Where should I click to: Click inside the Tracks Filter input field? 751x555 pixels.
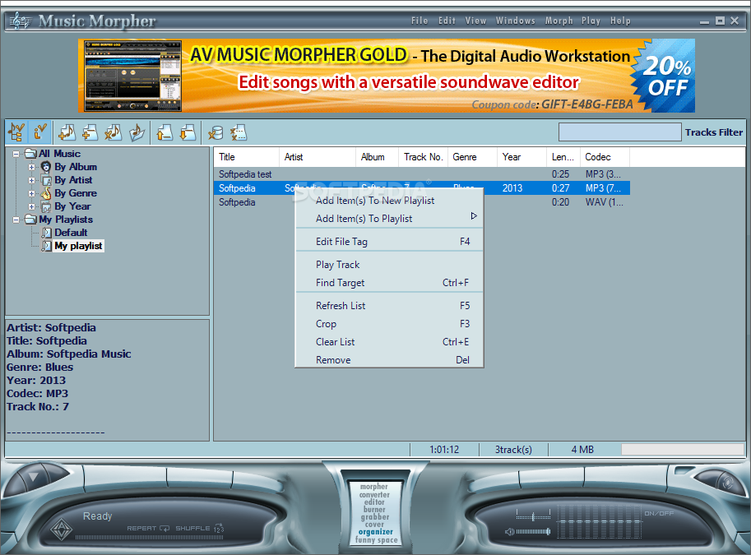pyautogui.click(x=619, y=132)
